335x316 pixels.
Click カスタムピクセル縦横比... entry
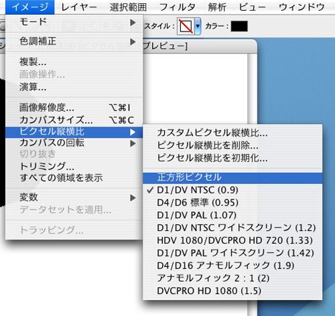click(x=232, y=133)
